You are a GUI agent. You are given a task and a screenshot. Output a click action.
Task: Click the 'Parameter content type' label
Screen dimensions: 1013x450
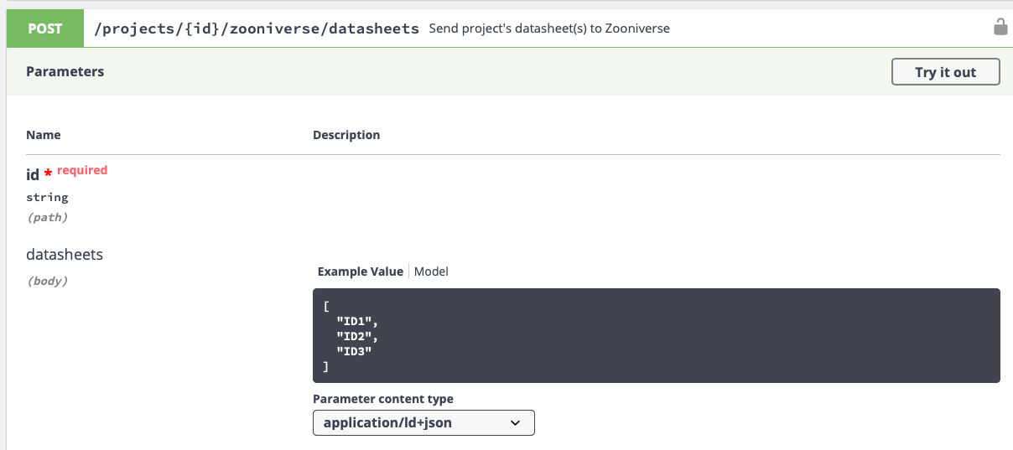(x=382, y=399)
